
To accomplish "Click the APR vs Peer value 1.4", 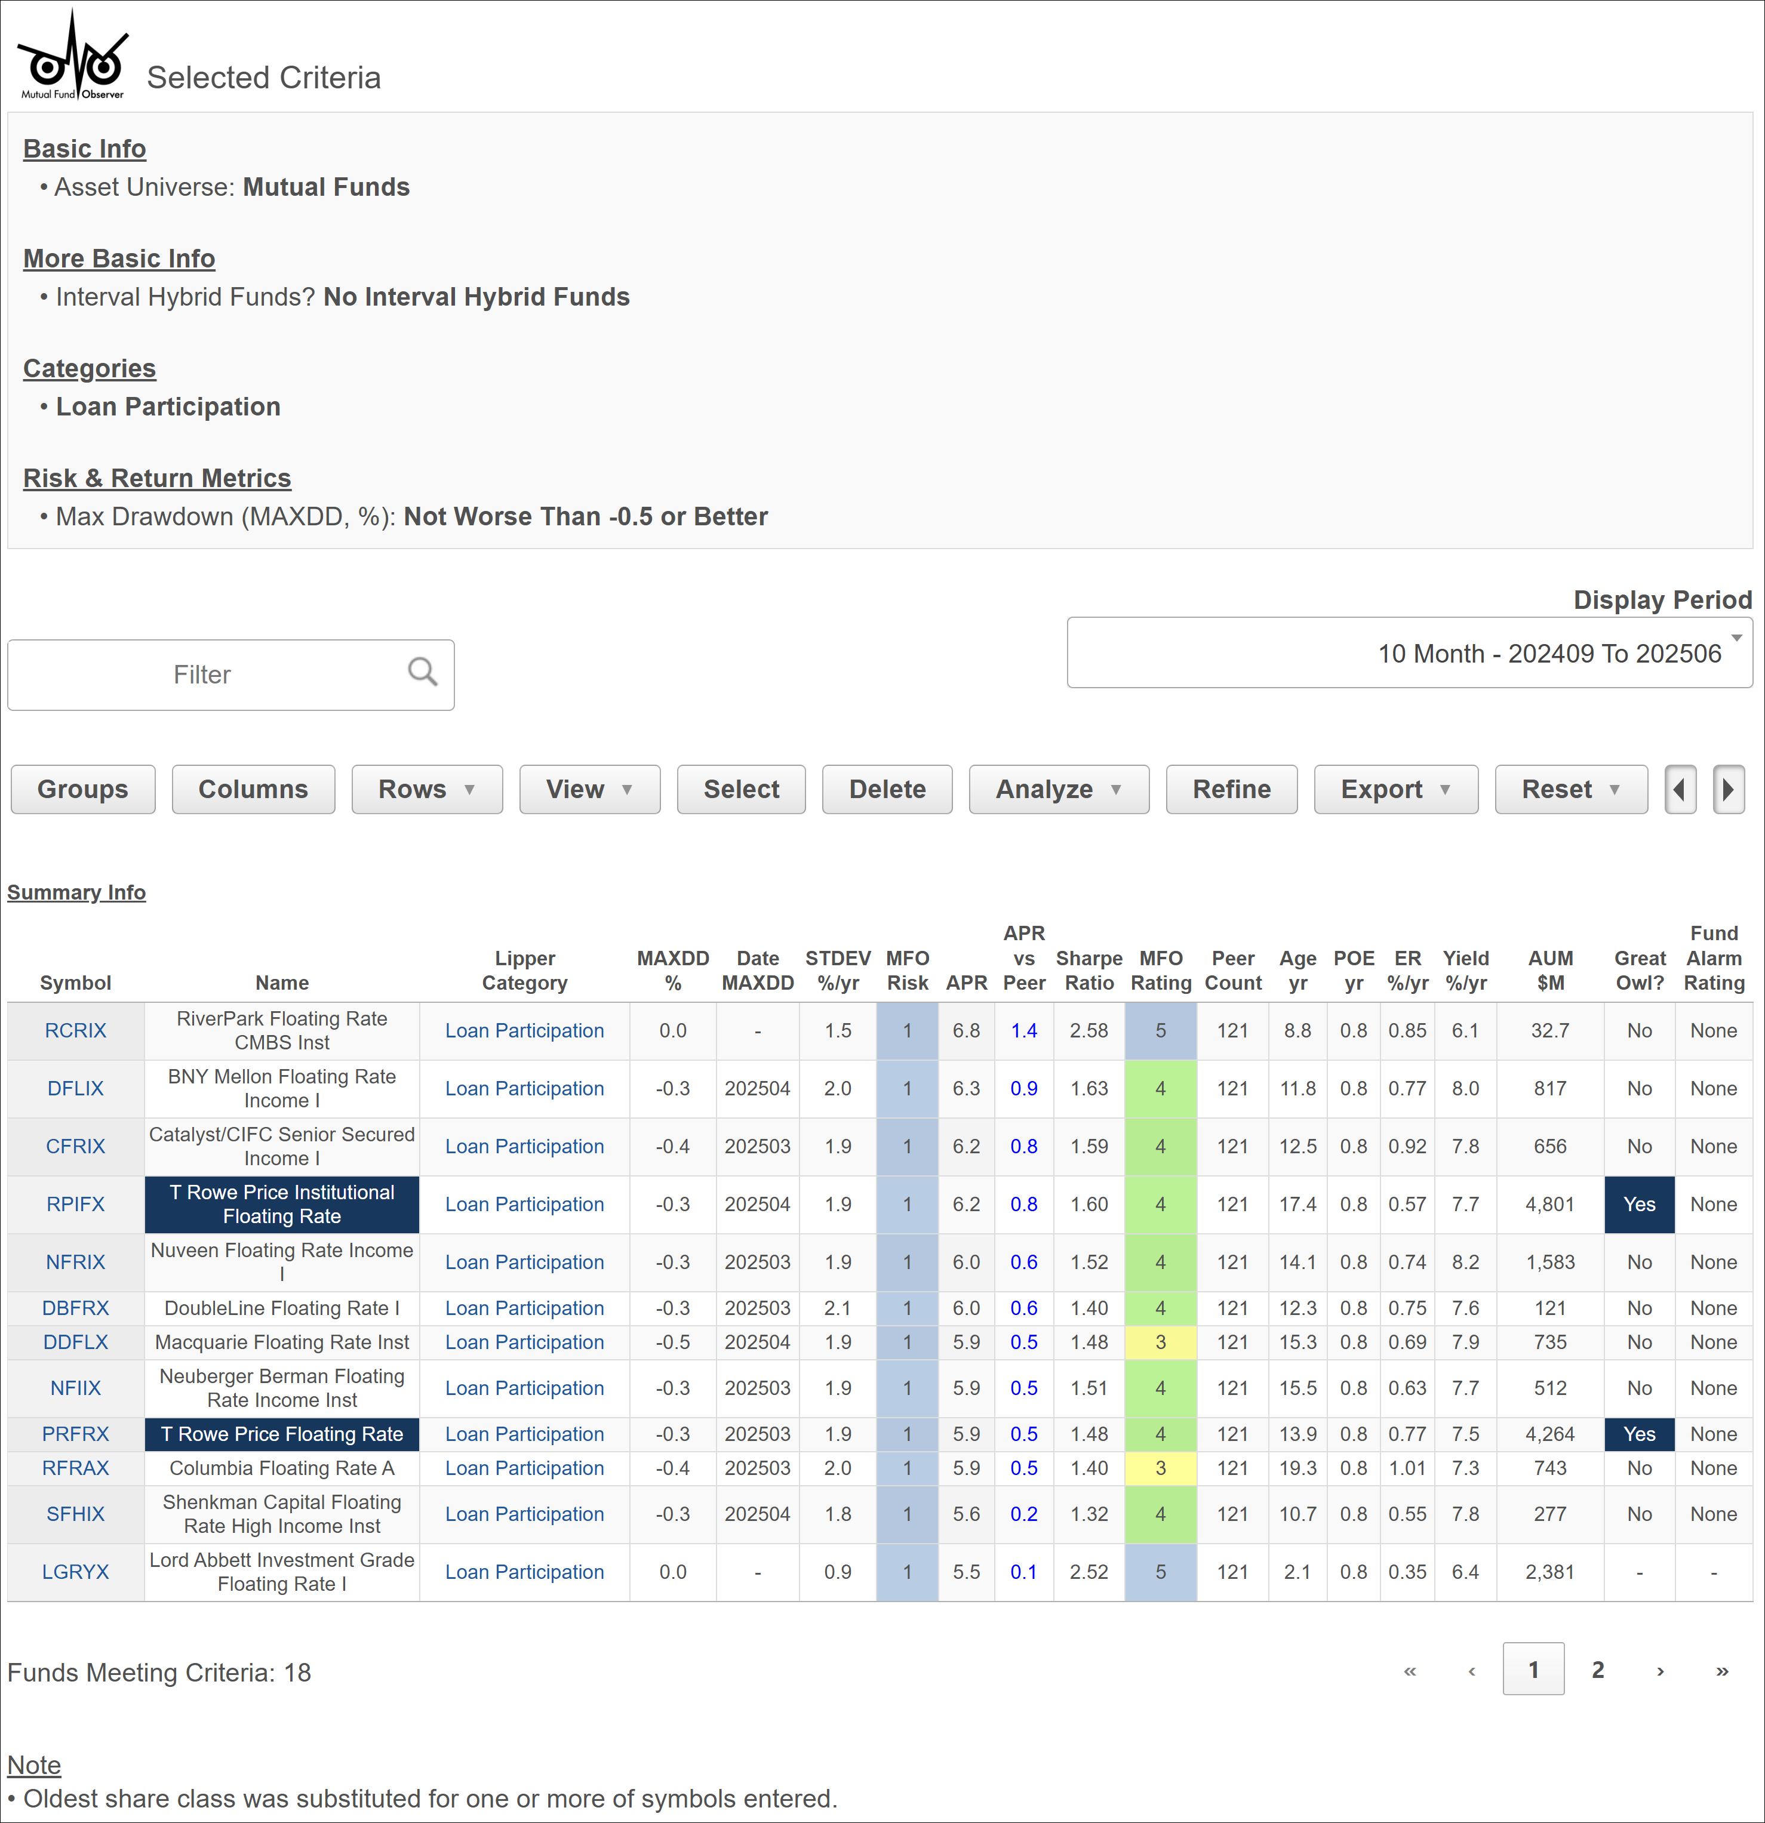I will [x=1023, y=1031].
